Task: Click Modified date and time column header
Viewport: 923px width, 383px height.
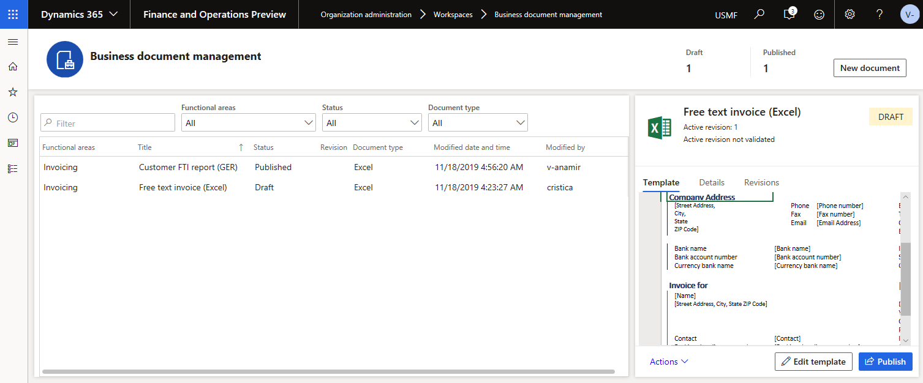Action: (472, 147)
